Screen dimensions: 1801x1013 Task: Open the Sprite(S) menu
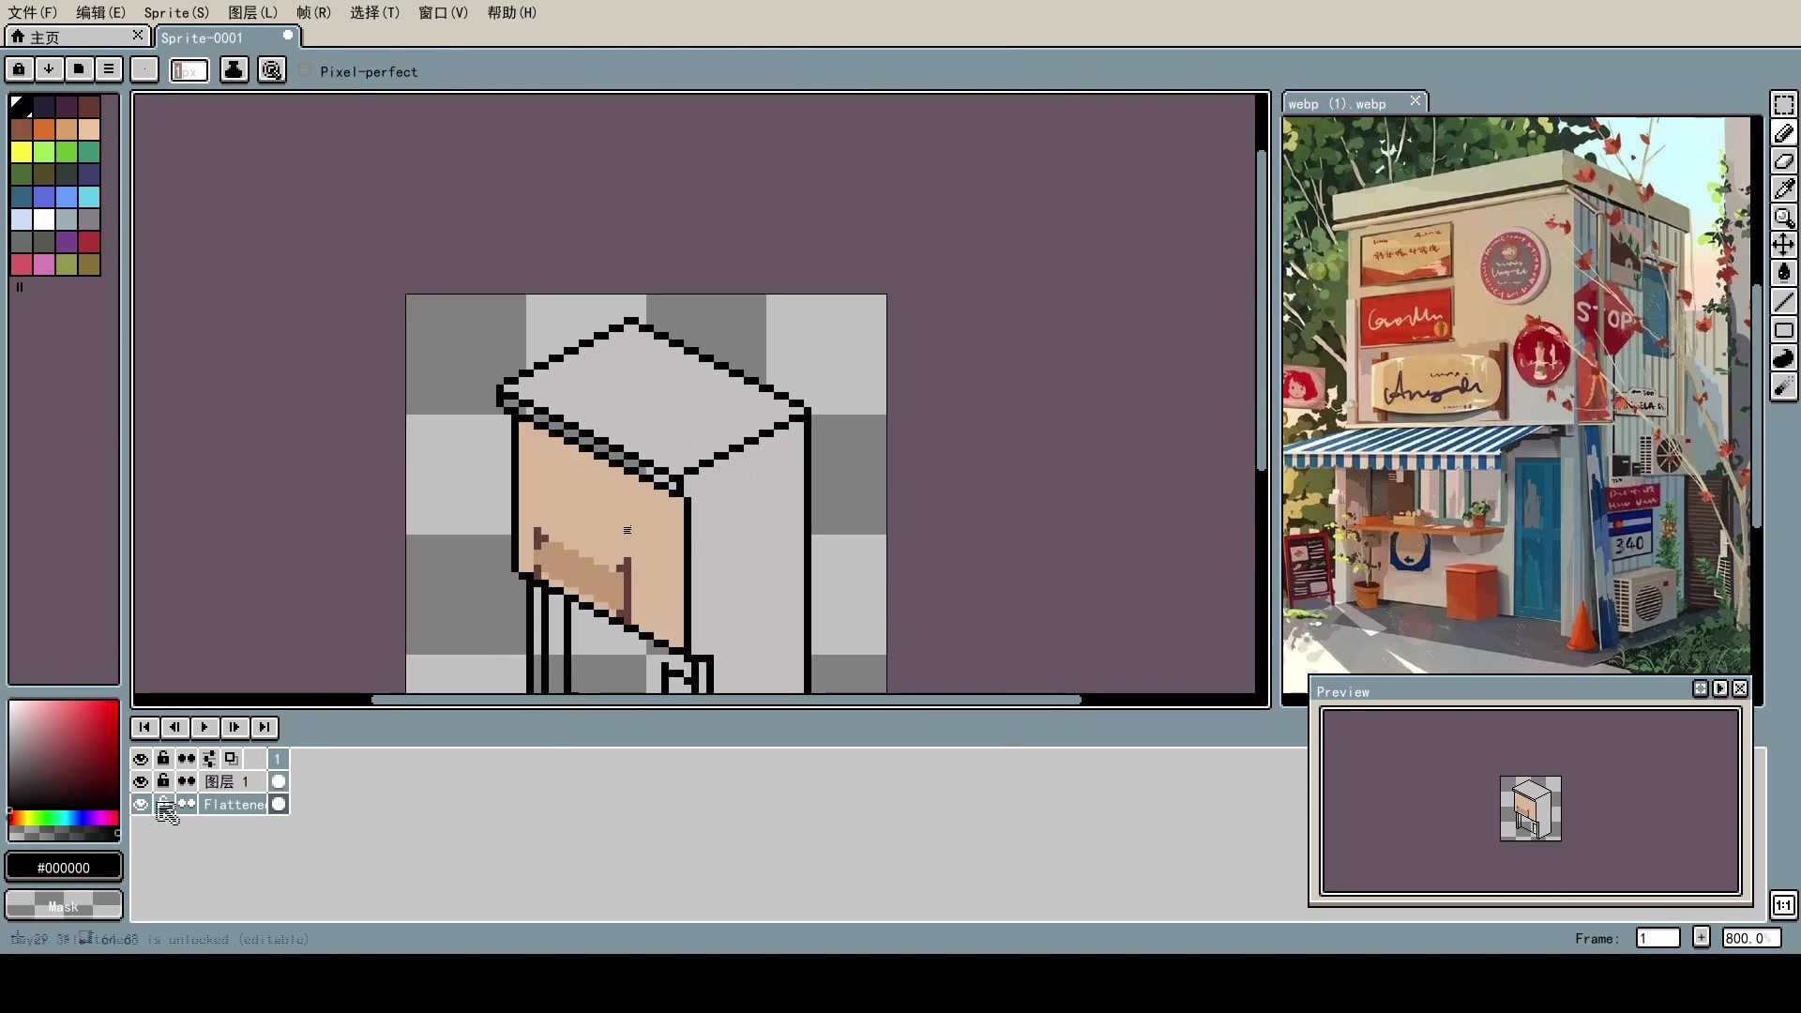point(176,12)
